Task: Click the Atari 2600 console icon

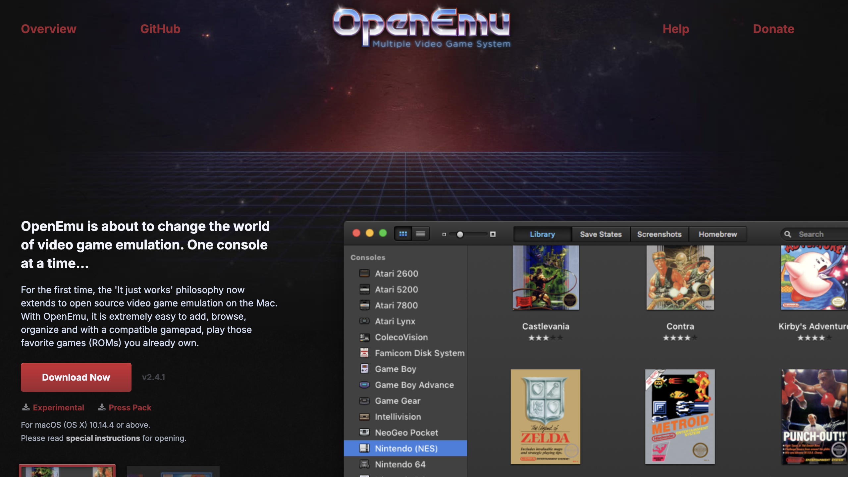Action: tap(364, 273)
